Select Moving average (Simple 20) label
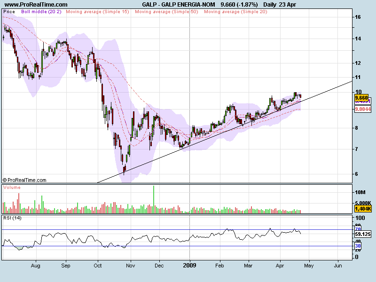The image size is (376, 282). 235,12
